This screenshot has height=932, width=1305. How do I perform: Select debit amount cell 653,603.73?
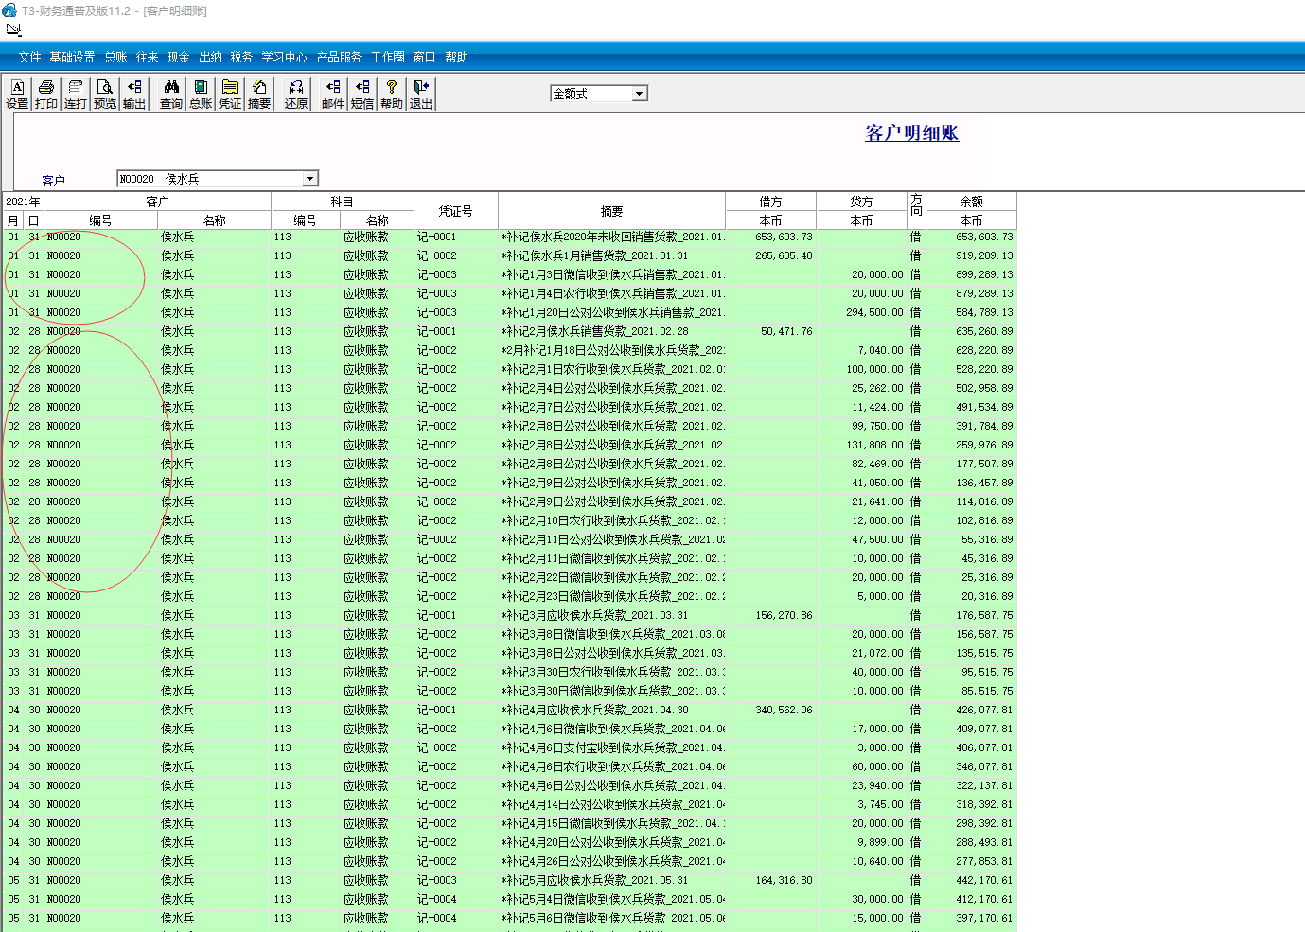point(770,237)
